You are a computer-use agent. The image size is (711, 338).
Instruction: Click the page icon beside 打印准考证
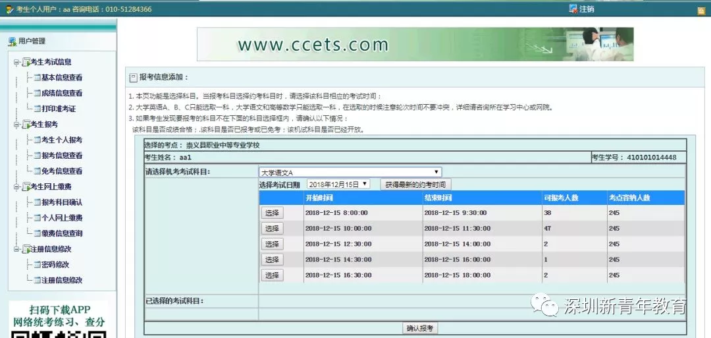click(x=37, y=109)
